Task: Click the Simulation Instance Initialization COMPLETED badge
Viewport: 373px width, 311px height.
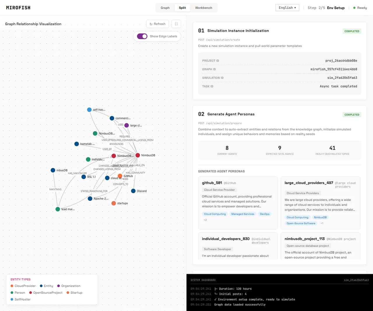Action: click(352, 31)
